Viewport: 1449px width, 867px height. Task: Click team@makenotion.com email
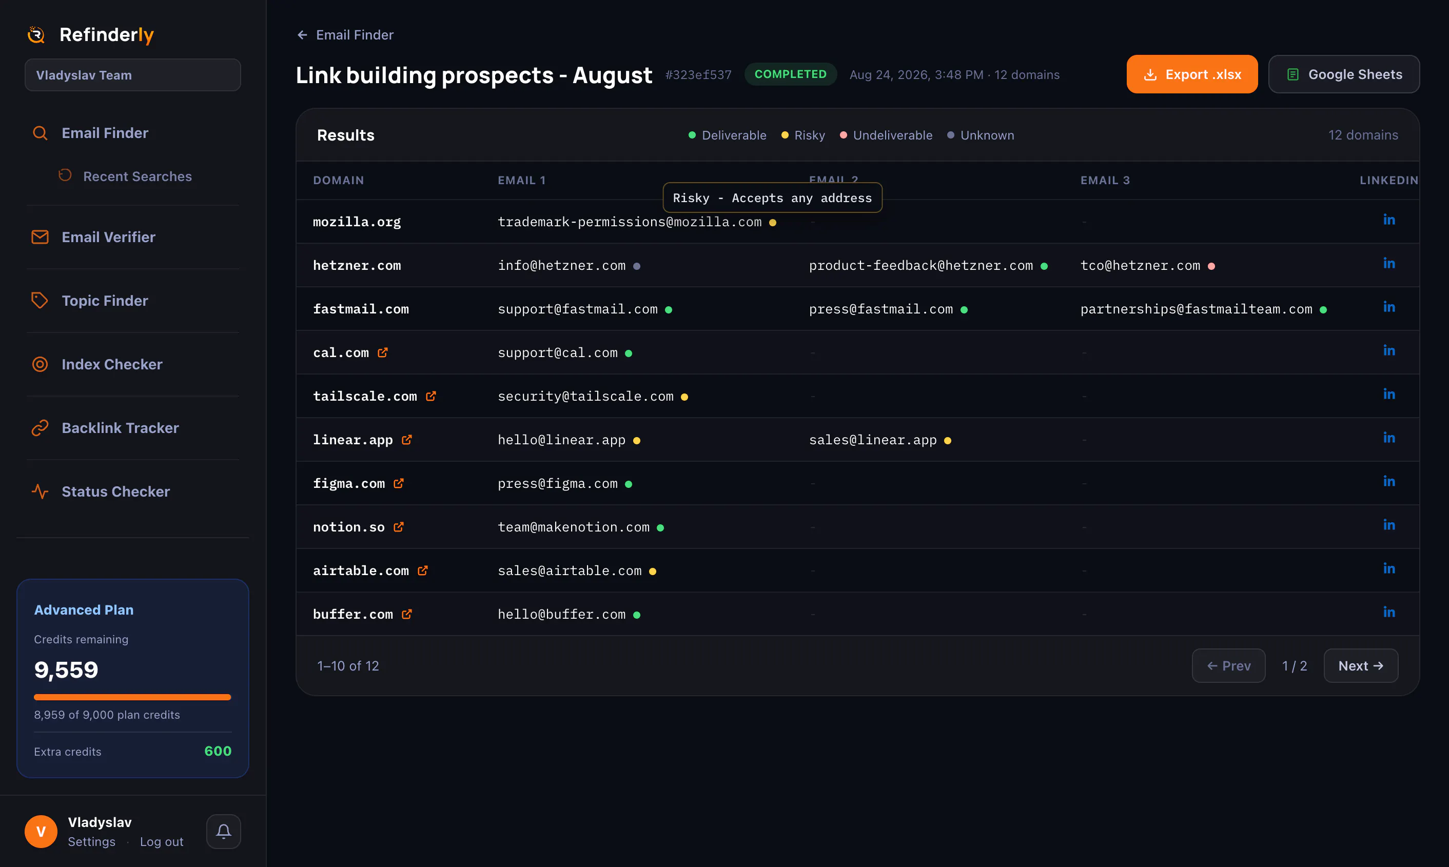point(574,527)
